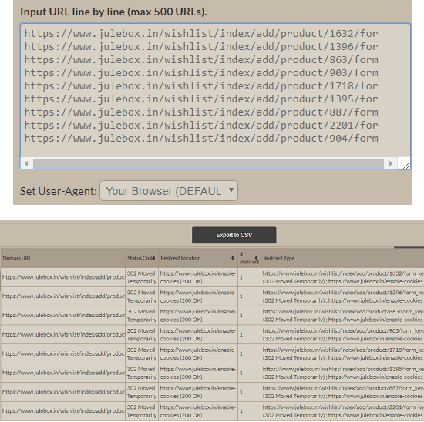Click the Redirect Type cell containing product/863
This screenshot has height=422, width=424.
[x=342, y=316]
